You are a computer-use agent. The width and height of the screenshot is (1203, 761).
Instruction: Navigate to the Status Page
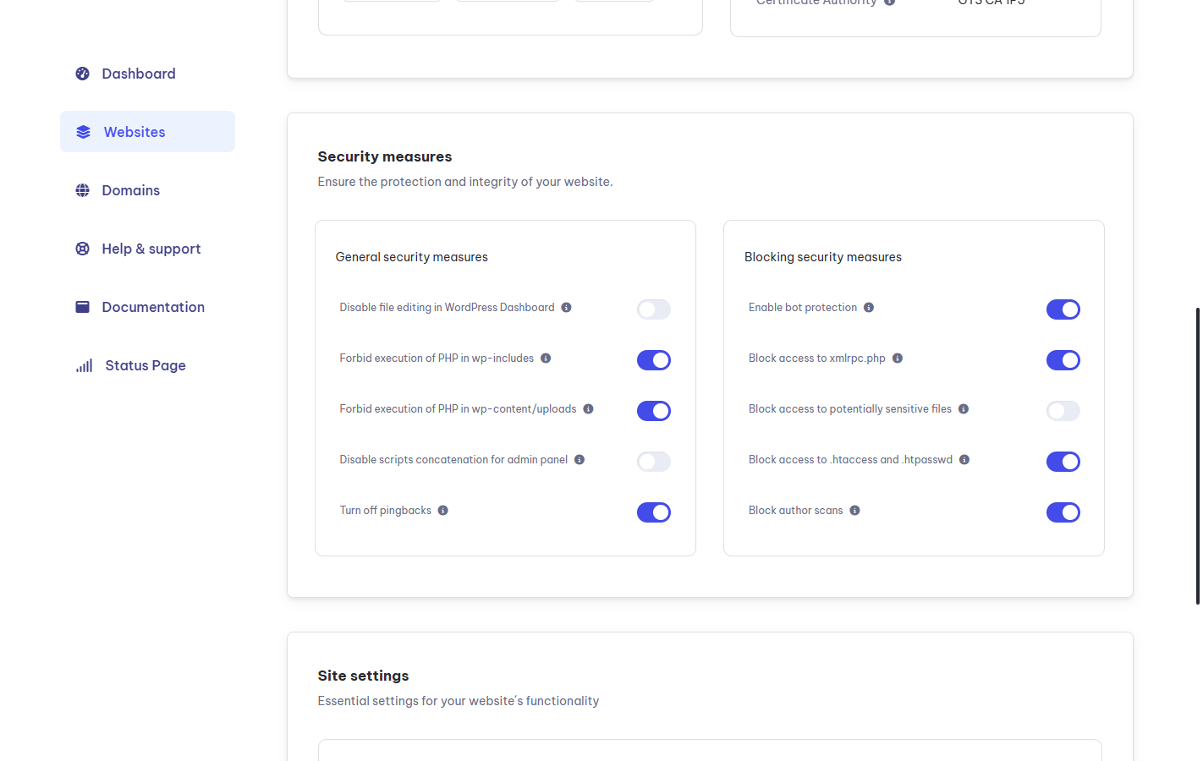pos(145,364)
